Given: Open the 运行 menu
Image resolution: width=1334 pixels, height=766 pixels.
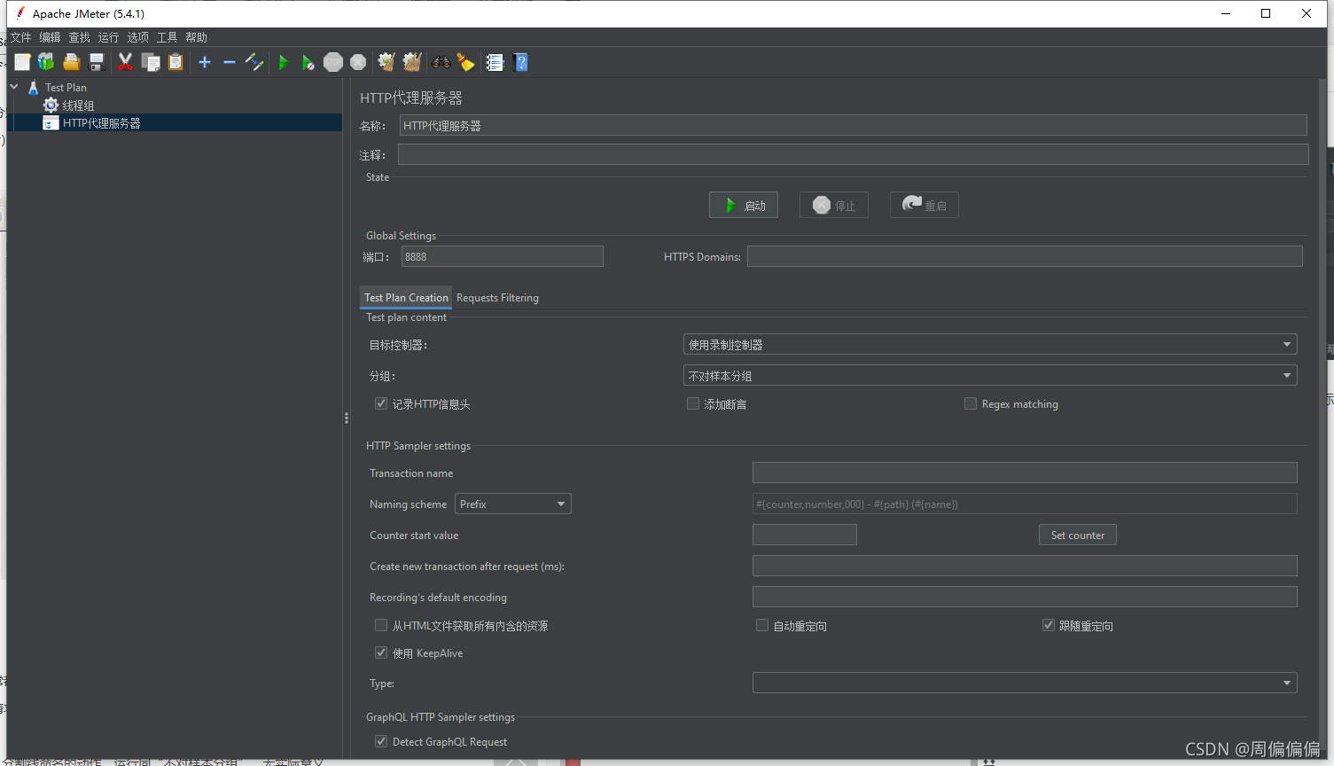Looking at the screenshot, I should 108,37.
